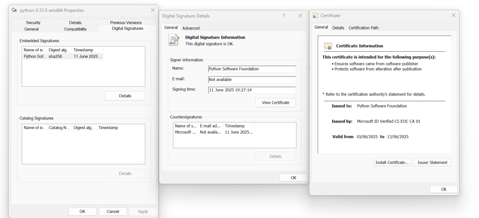
Task: Click OK in the Certificate window
Action: tap(444, 189)
